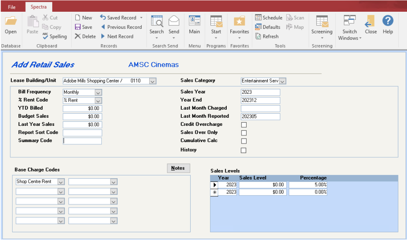Open the File tab

(12, 7)
